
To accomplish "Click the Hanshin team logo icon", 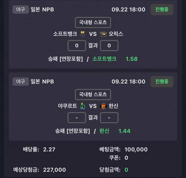I will tap(103, 106).
